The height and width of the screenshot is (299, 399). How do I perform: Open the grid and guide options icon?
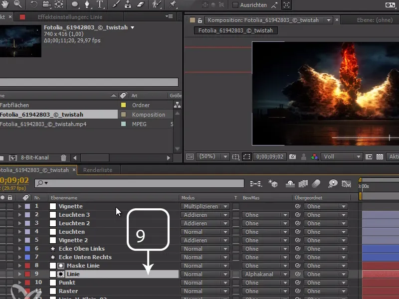[235, 156]
